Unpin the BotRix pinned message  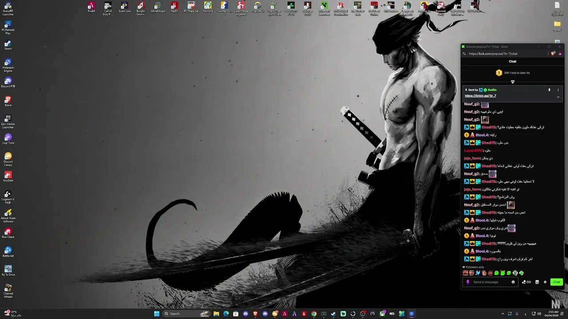point(549,90)
